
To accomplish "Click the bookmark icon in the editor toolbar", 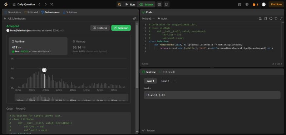I will pos(266,19).
